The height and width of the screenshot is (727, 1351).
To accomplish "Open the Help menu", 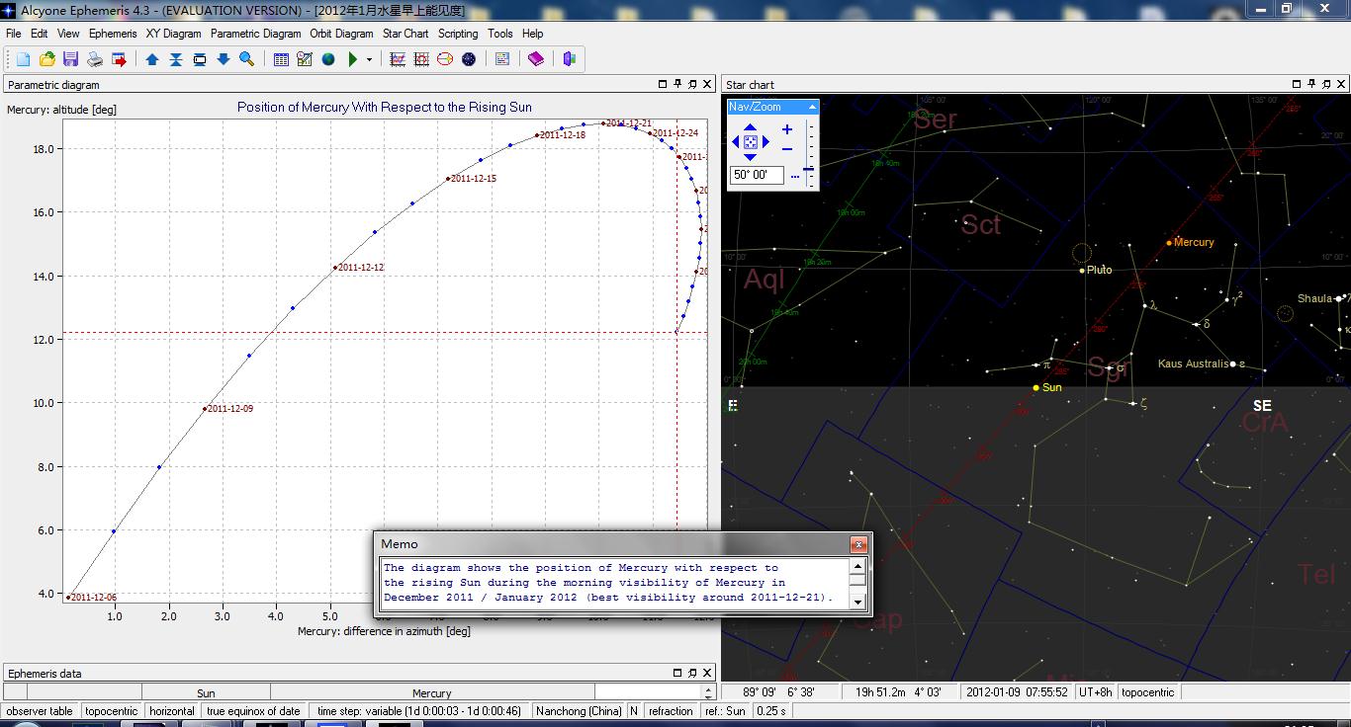I will [532, 34].
